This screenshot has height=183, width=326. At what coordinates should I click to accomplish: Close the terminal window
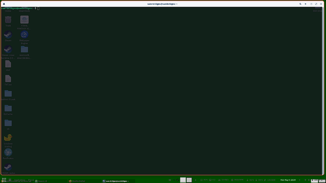pyautogui.click(x=321, y=4)
